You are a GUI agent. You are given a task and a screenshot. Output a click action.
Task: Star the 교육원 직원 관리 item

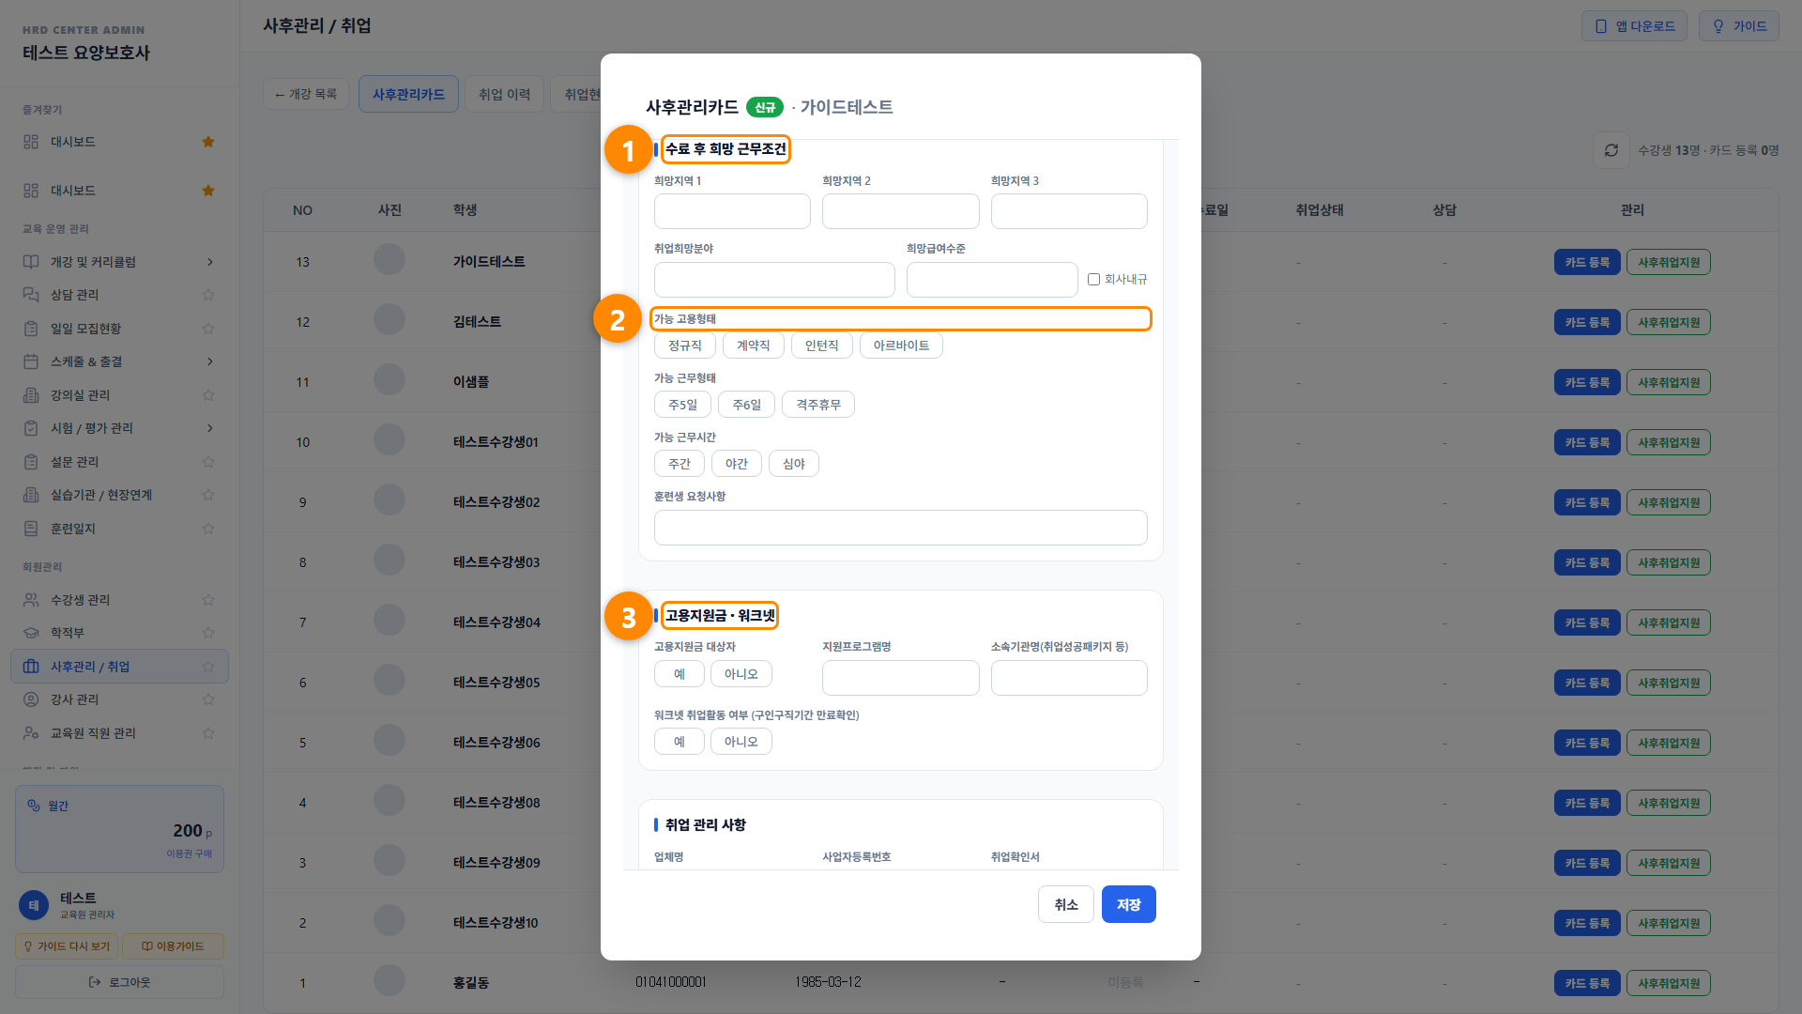(208, 733)
